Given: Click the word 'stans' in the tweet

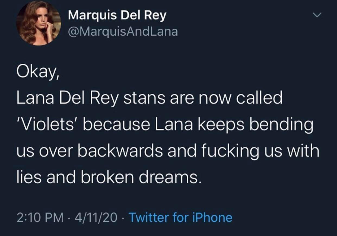Looking at the screenshot, I should (x=144, y=98).
